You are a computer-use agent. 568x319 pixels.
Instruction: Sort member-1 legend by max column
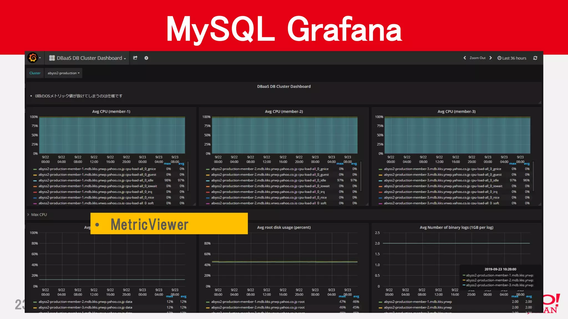[x=167, y=164]
